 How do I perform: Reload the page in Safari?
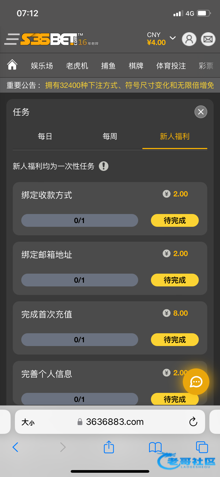click(193, 422)
